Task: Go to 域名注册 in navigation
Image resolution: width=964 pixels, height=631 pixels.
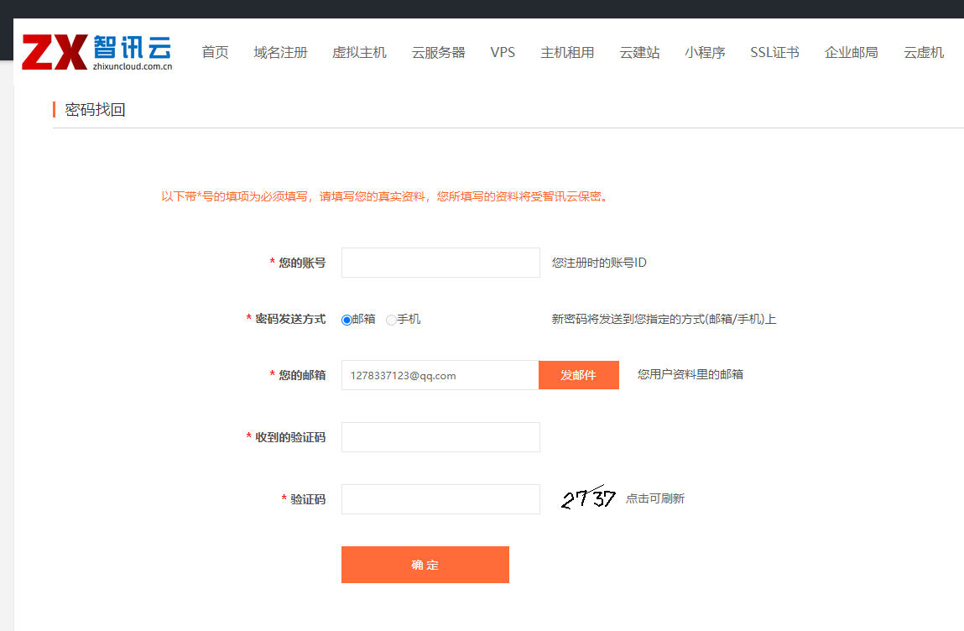Action: pyautogui.click(x=280, y=52)
